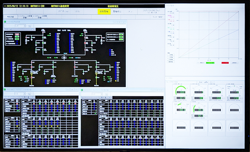Select the first tab below the toolbar
The width and height of the screenshot is (250, 152).
pyautogui.click(x=10, y=16)
